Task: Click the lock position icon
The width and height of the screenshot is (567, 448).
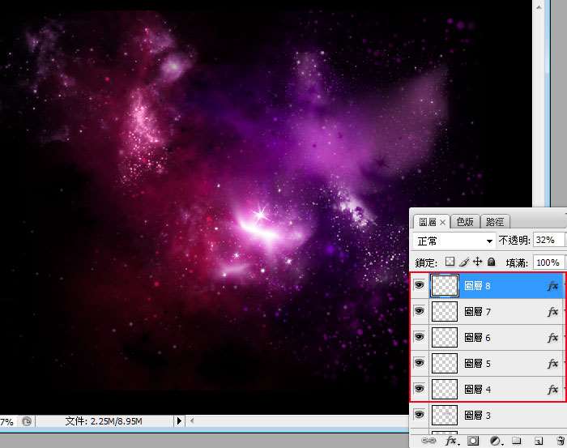Action: [x=477, y=262]
